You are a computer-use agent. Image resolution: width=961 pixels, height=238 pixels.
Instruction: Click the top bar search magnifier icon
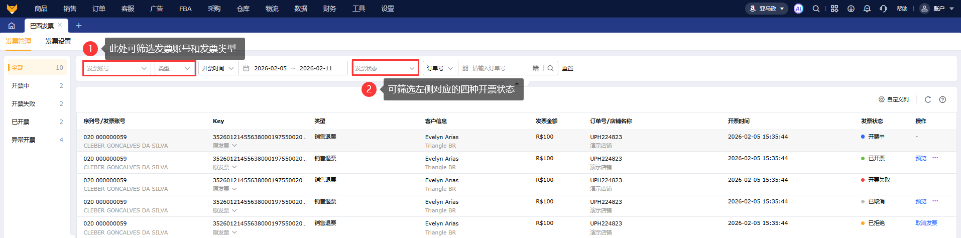point(816,9)
